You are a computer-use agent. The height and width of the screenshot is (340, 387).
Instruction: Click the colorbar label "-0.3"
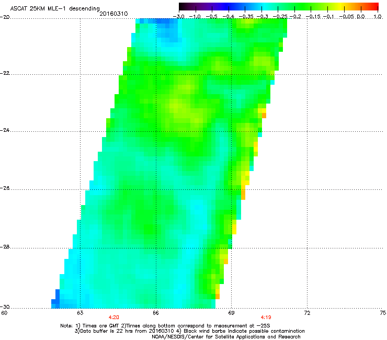pos(262,17)
